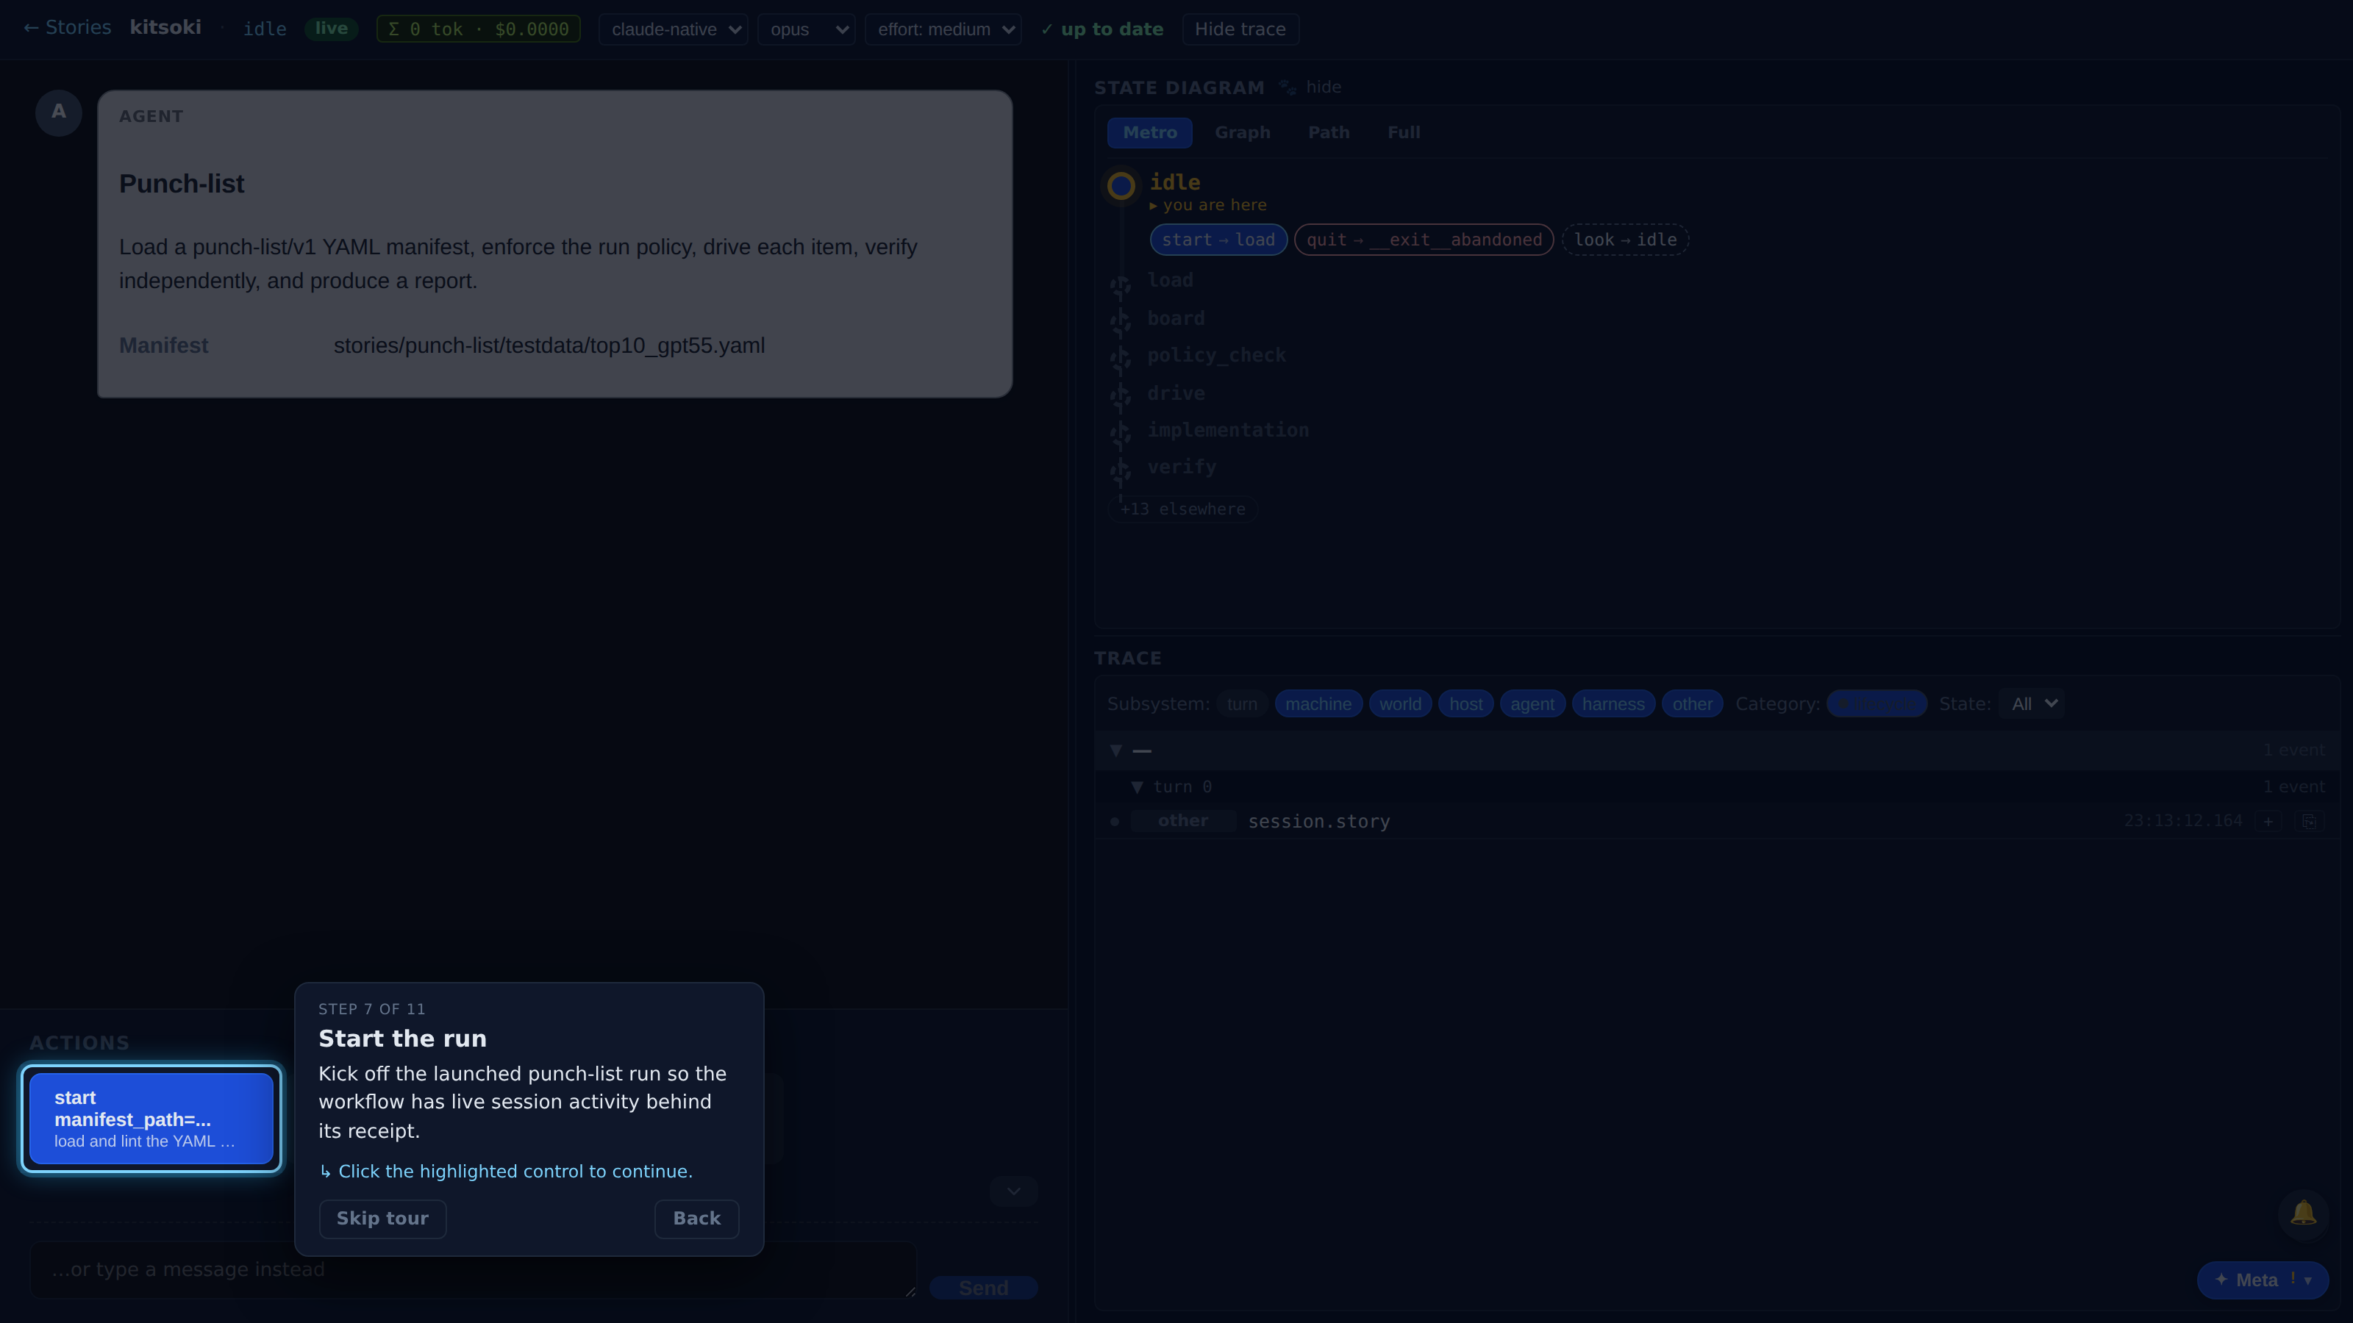Click the verify station node icon
2353x1323 pixels.
[x=1121, y=472]
